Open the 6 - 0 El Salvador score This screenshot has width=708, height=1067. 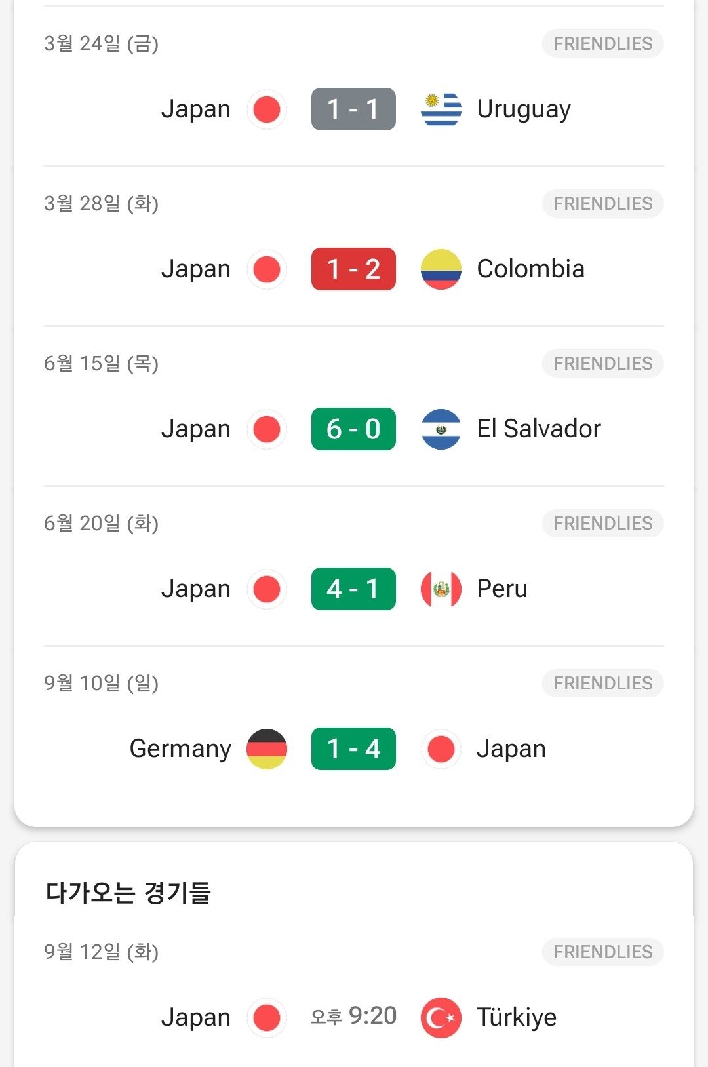[353, 429]
